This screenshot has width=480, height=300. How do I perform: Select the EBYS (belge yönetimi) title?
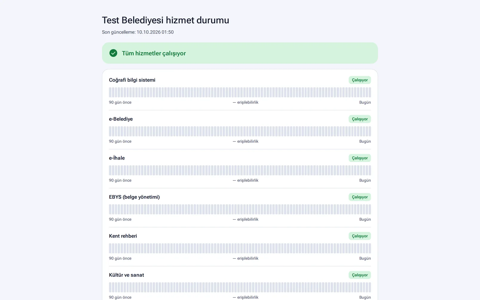(x=134, y=197)
